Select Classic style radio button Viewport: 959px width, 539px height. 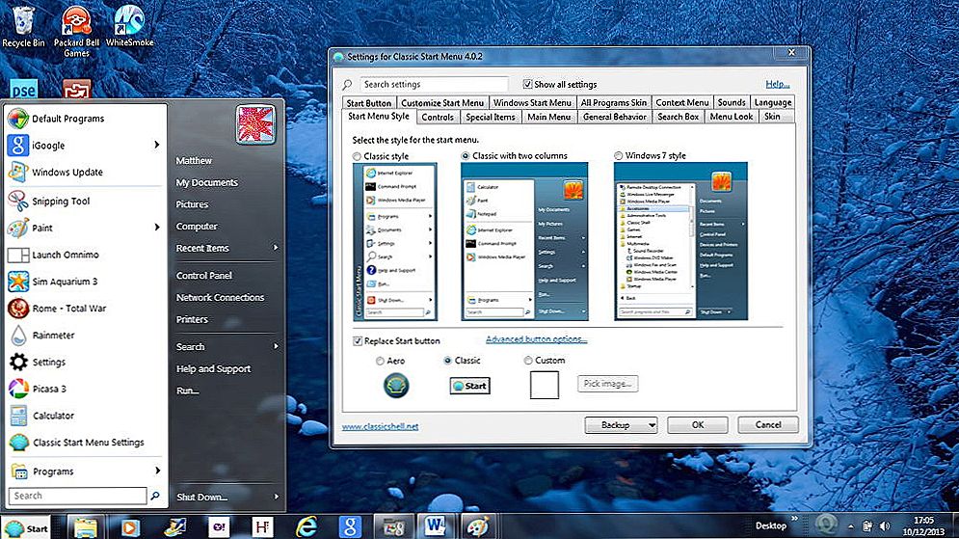358,156
